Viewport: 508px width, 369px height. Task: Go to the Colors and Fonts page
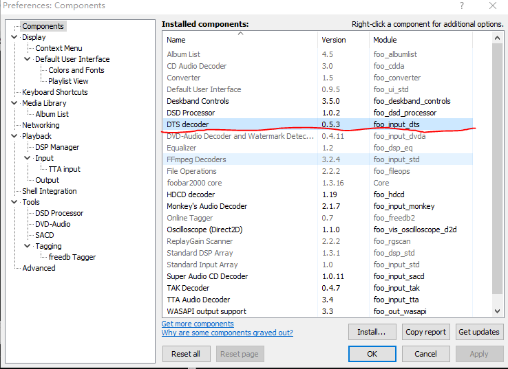click(76, 70)
